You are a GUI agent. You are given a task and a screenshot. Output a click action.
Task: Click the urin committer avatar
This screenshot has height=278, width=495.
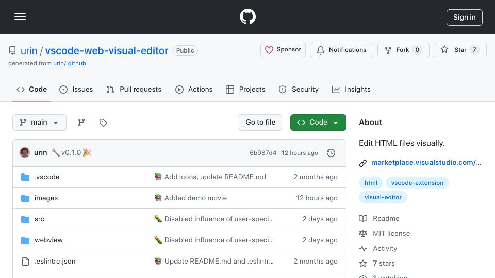click(25, 152)
